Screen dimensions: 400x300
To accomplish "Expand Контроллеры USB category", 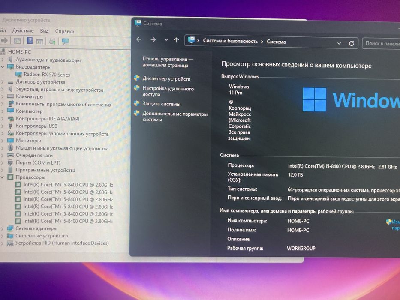I will pyautogui.click(x=3, y=126).
